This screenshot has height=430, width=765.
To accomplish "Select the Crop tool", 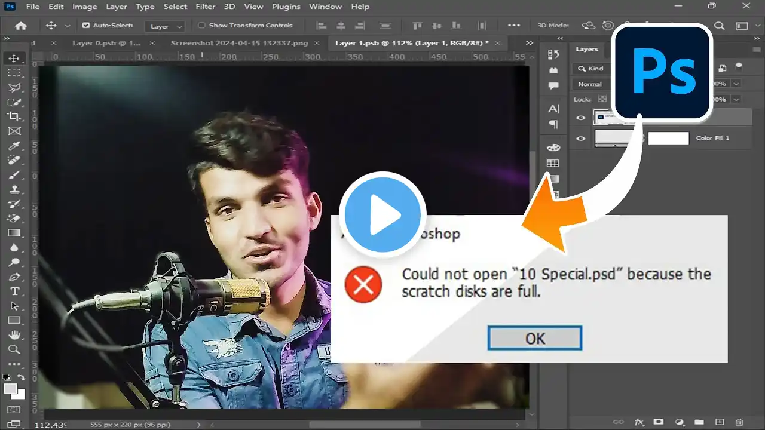I will click(15, 116).
